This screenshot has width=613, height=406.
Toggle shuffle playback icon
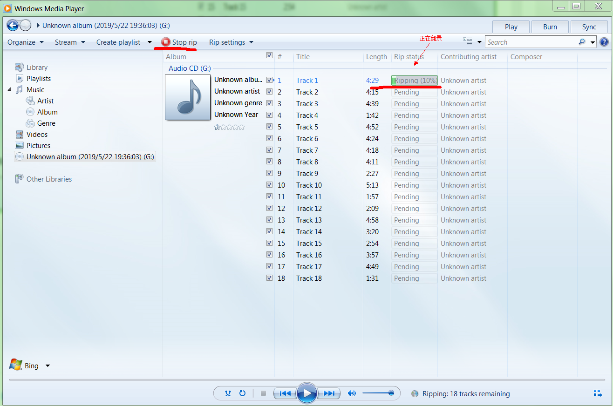coord(228,393)
